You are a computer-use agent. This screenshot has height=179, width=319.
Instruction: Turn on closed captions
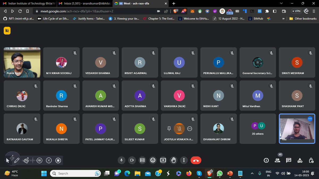[142, 160]
